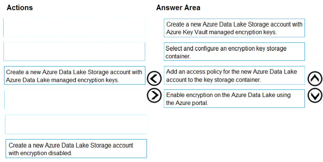The image size is (323, 162).
Task: Select the 'with encryption disabled' action box
Action: coord(76,149)
